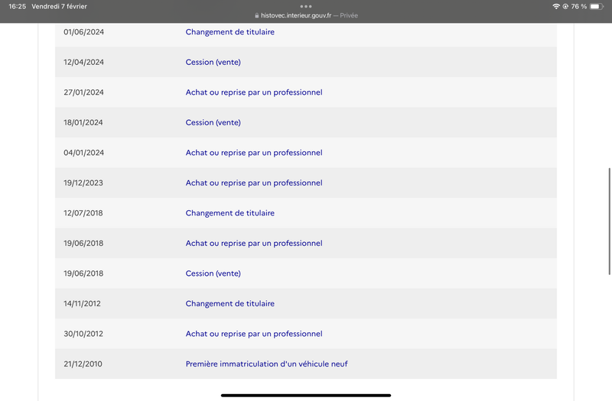Open 'Achat ou reprise' entry dated 04/01/2024
Screen dimensions: 612x401
click(x=254, y=153)
